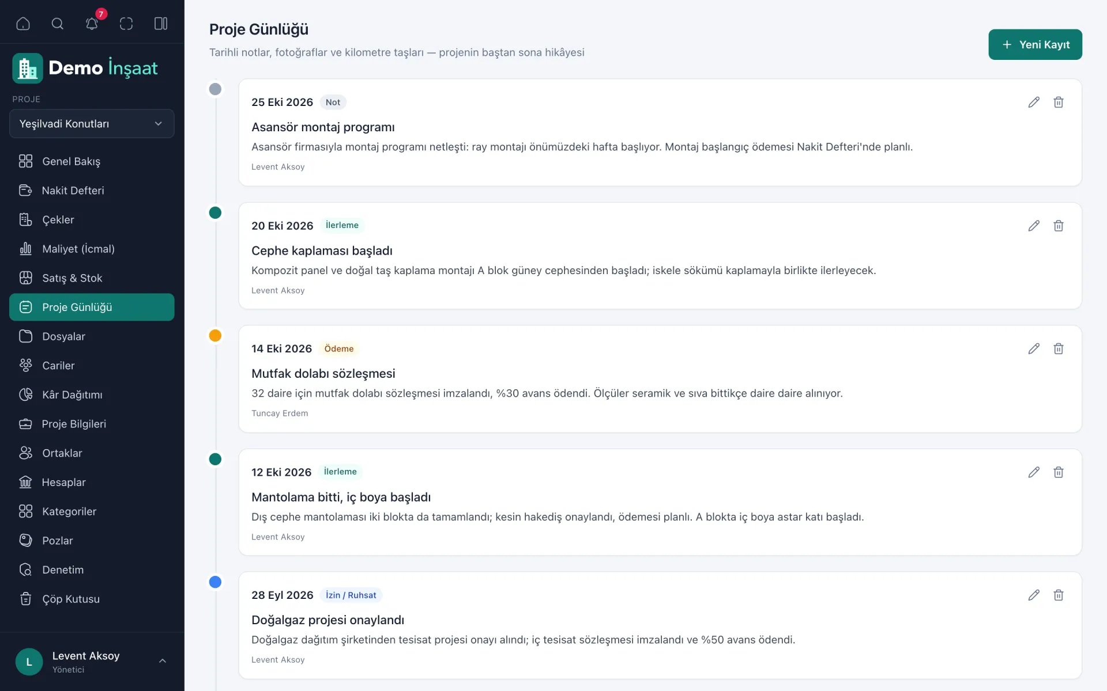
Task: Open the Yeşilvadi Konutları project dropdown
Action: coord(92,124)
